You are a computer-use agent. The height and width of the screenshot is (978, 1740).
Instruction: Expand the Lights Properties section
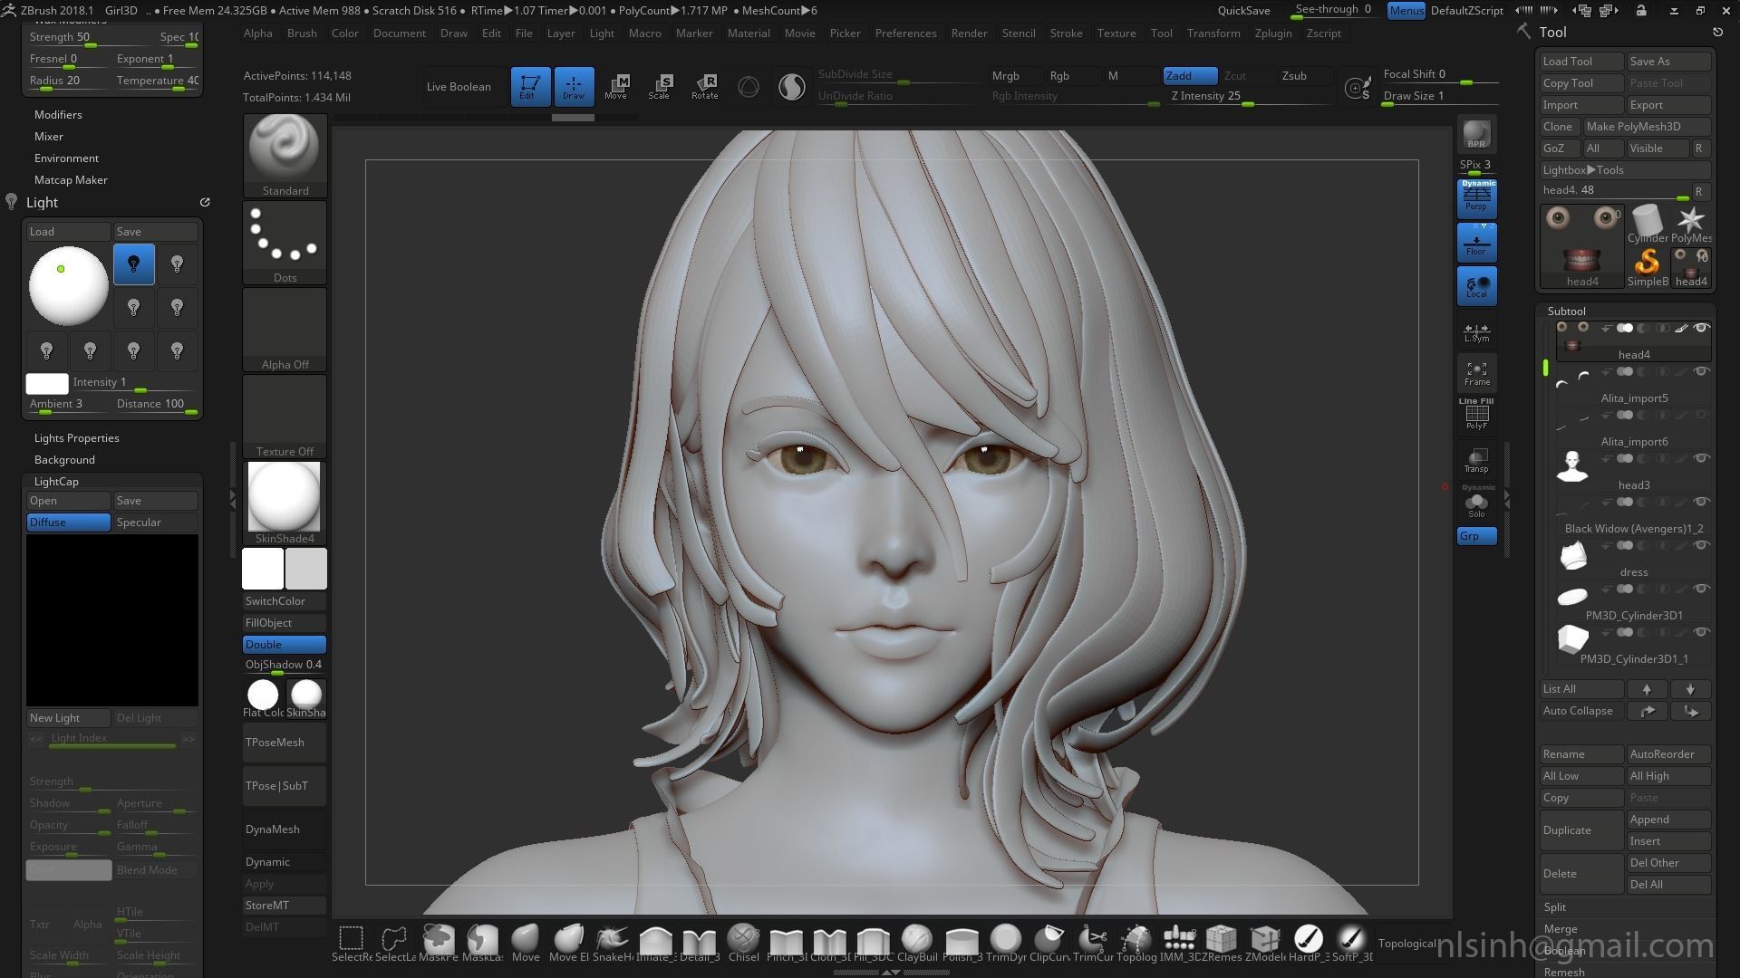(x=77, y=438)
